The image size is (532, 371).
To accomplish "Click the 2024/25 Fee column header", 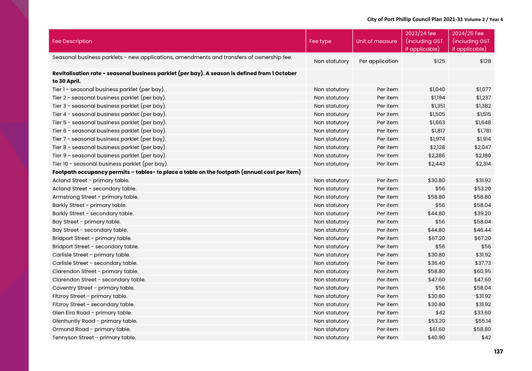I will pyautogui.click(x=471, y=41).
